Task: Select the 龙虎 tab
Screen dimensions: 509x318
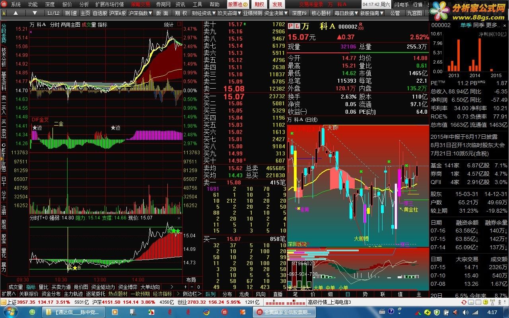Action: pyautogui.click(x=244, y=294)
